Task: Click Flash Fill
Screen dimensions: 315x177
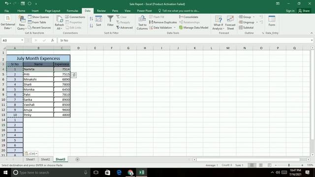Action: [x=157, y=17]
